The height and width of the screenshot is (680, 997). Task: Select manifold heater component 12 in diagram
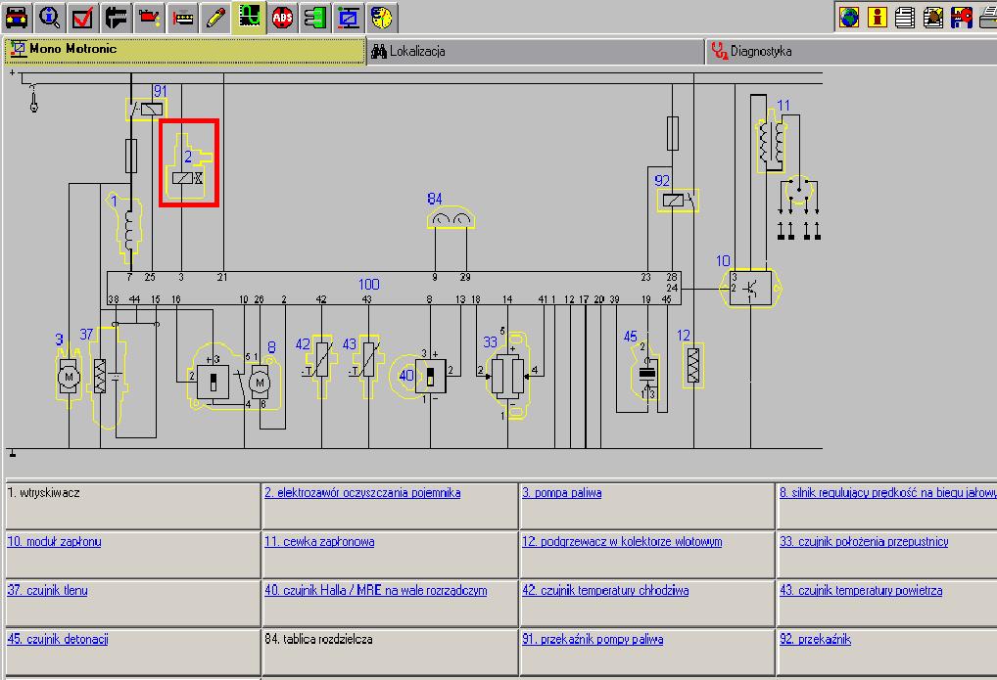coord(693,365)
